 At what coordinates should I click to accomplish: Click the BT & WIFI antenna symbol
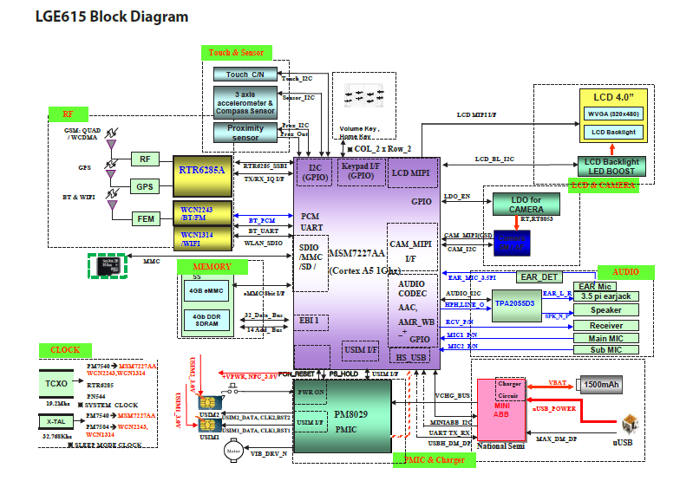click(112, 199)
